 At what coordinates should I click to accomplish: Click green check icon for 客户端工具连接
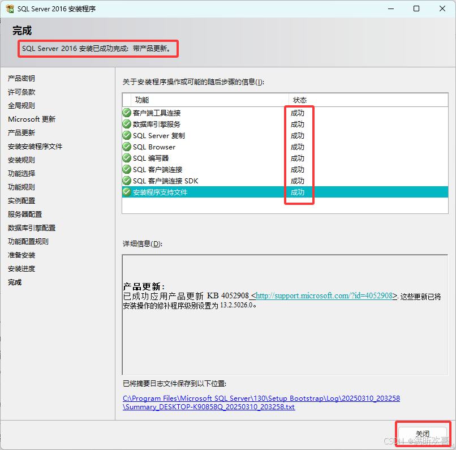click(127, 113)
